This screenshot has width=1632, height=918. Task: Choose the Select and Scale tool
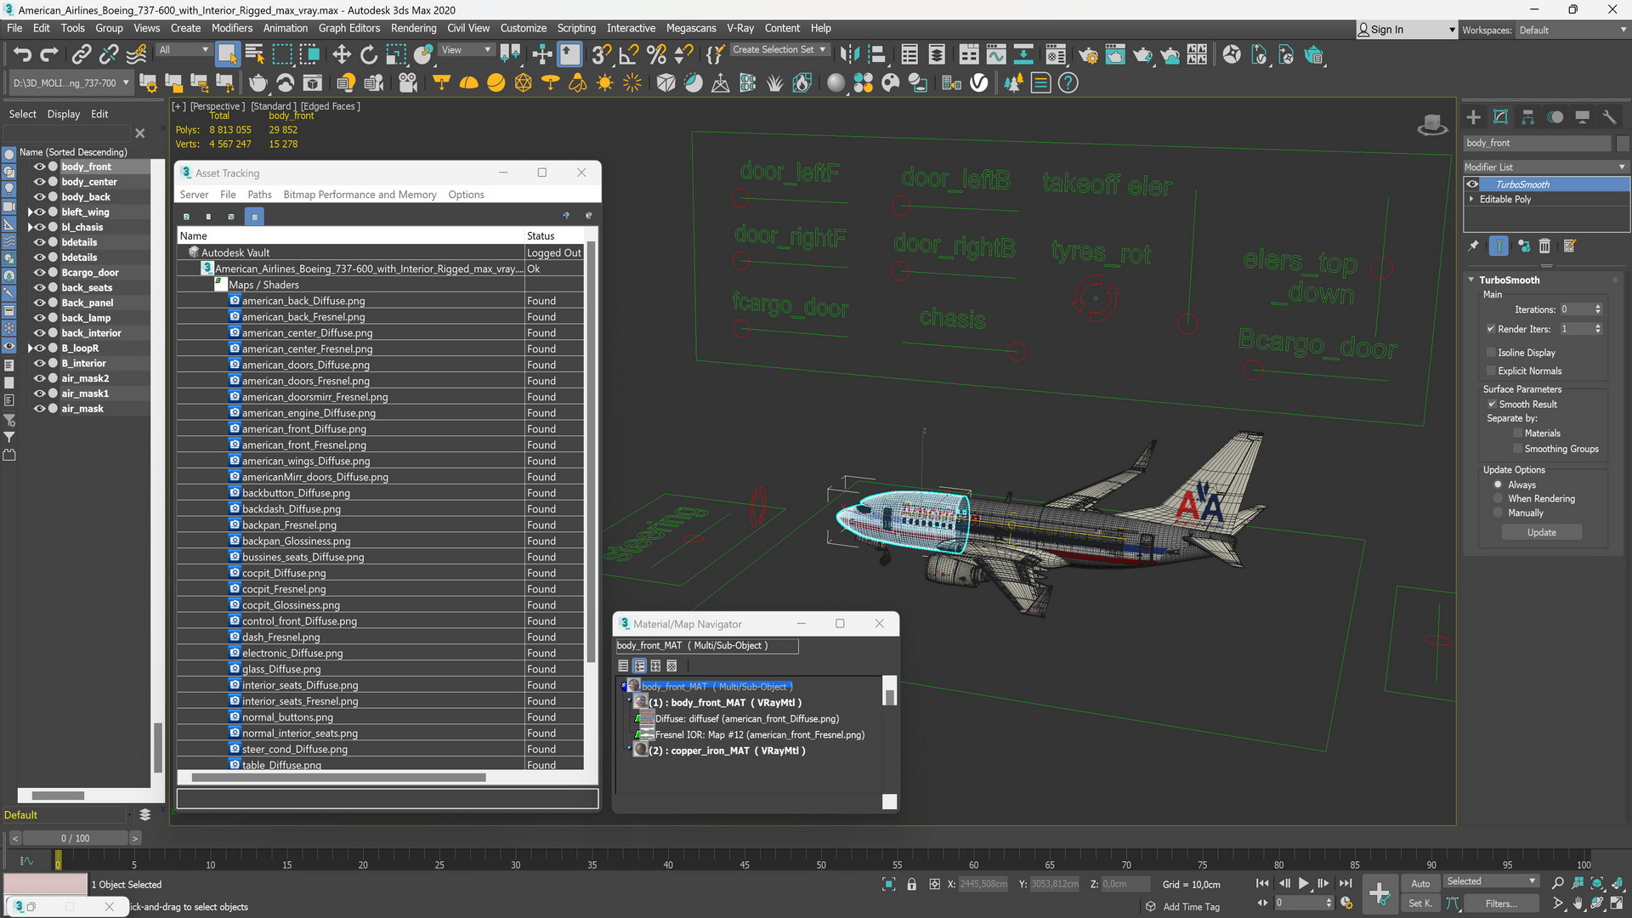pos(396,55)
